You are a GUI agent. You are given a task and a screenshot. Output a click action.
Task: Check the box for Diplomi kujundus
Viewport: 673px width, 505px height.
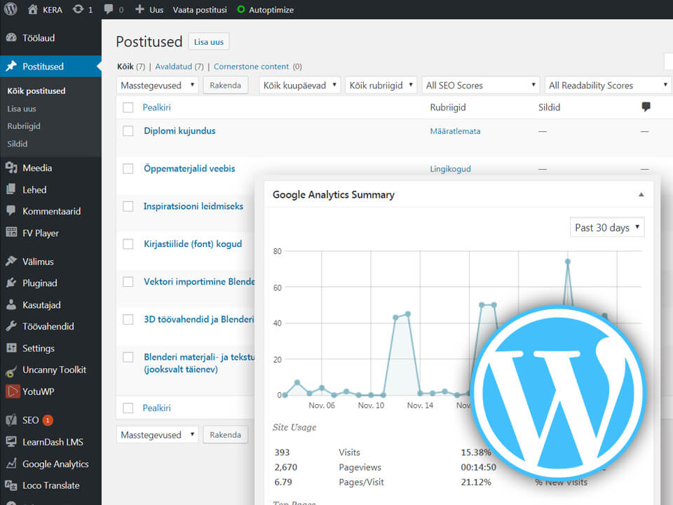(x=128, y=131)
